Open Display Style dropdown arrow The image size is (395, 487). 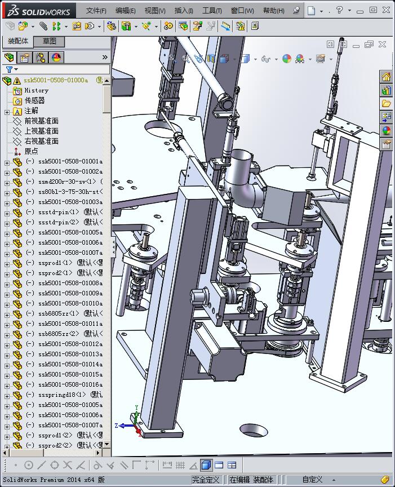click(x=256, y=59)
